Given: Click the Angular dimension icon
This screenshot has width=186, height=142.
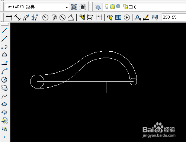Looking at the screenshot, I should pyautogui.click(x=71, y=17).
